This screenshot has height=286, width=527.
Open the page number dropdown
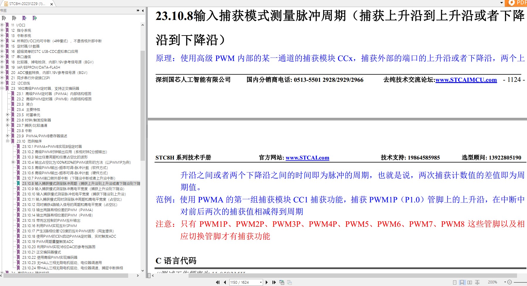tap(261, 282)
